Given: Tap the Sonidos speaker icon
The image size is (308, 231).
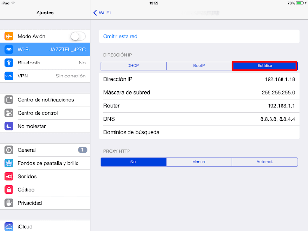Looking at the screenshot, I should pos(9,177).
